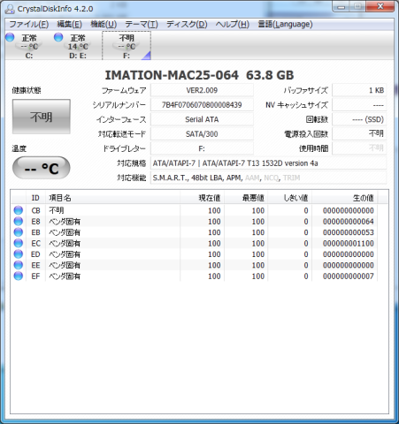The height and width of the screenshot is (424, 399).
Task: Click the blue status orb in row EF
Action: click(x=19, y=276)
